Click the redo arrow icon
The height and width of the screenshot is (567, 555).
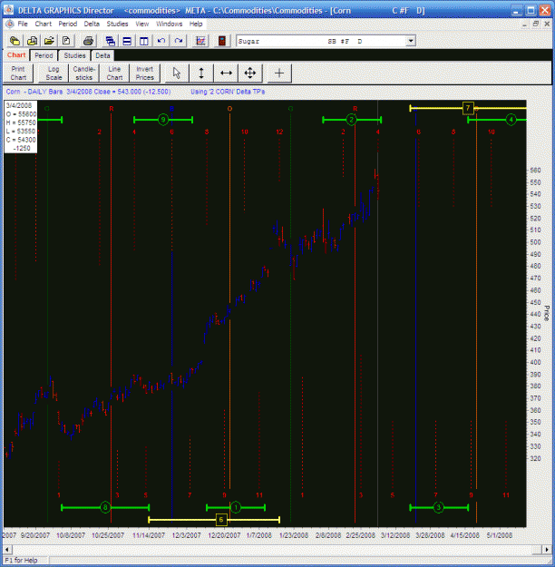coord(179,41)
